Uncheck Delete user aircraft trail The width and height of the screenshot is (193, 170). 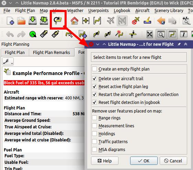click(x=94, y=78)
